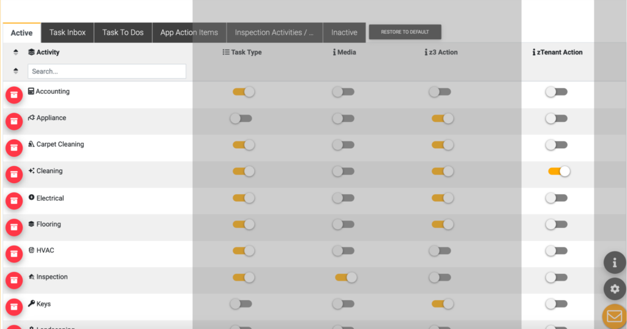Enable Task Type for Keys

241,304
